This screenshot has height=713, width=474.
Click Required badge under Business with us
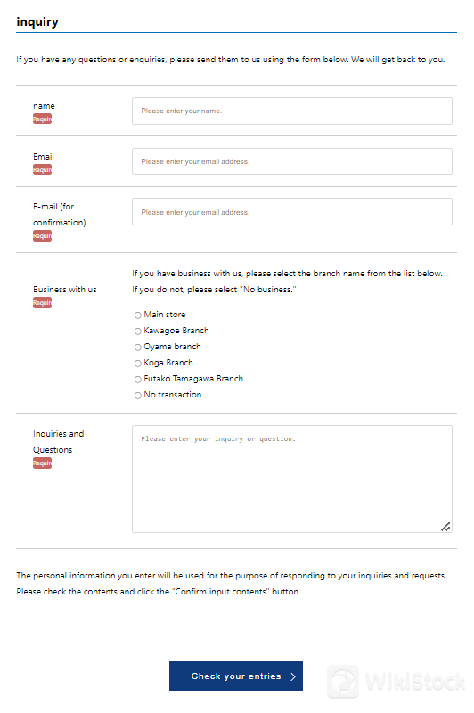42,303
